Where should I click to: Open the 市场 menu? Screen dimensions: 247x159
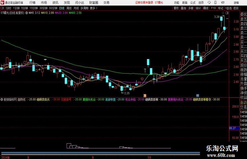44,3
